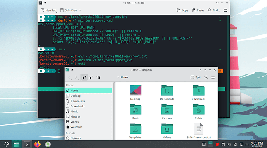Screen dimensions: 267x148
Task: Switch Dolphin to Details view mode
Action: [x=98, y=77]
